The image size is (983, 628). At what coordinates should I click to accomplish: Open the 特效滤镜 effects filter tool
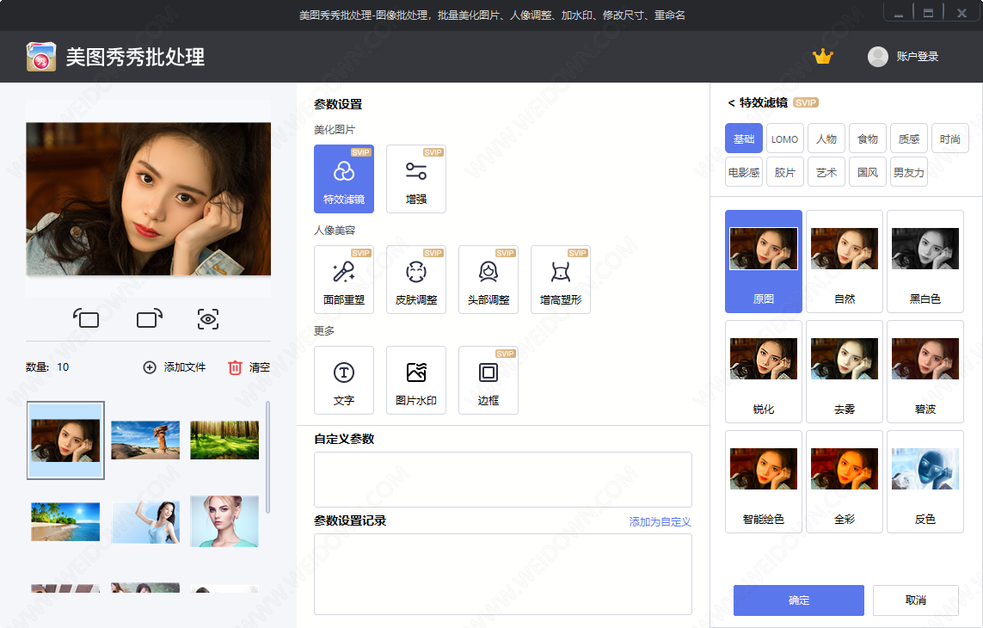pos(343,179)
